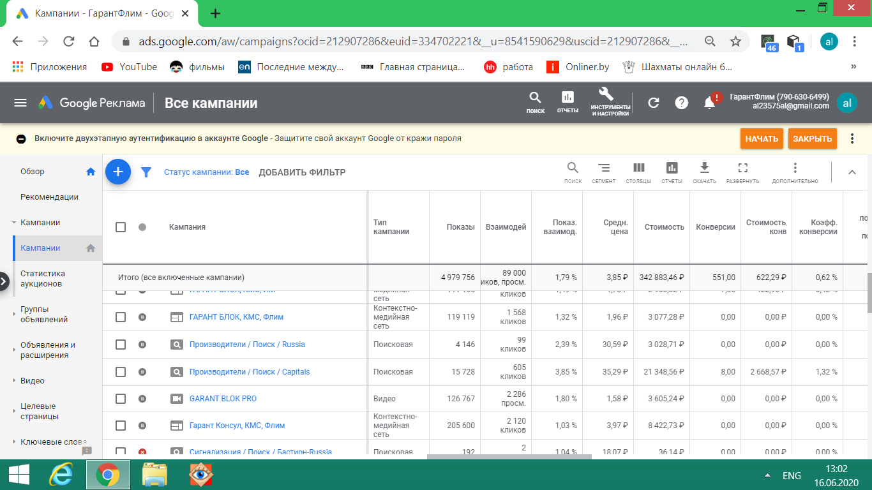Open table search magnifier icon
This screenshot has height=490, width=872.
coord(573,172)
